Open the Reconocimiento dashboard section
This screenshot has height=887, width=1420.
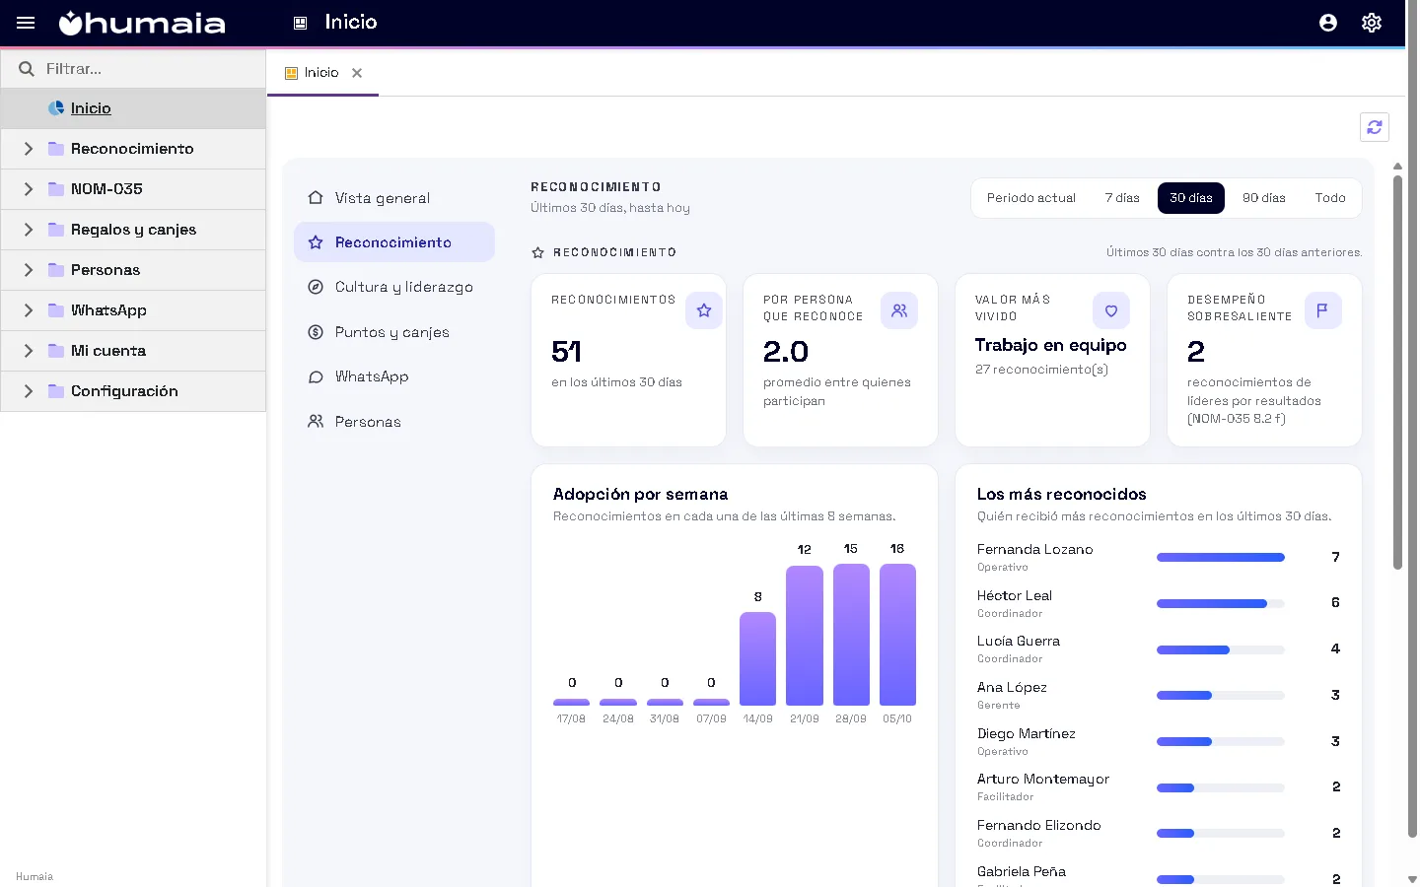[x=394, y=242]
